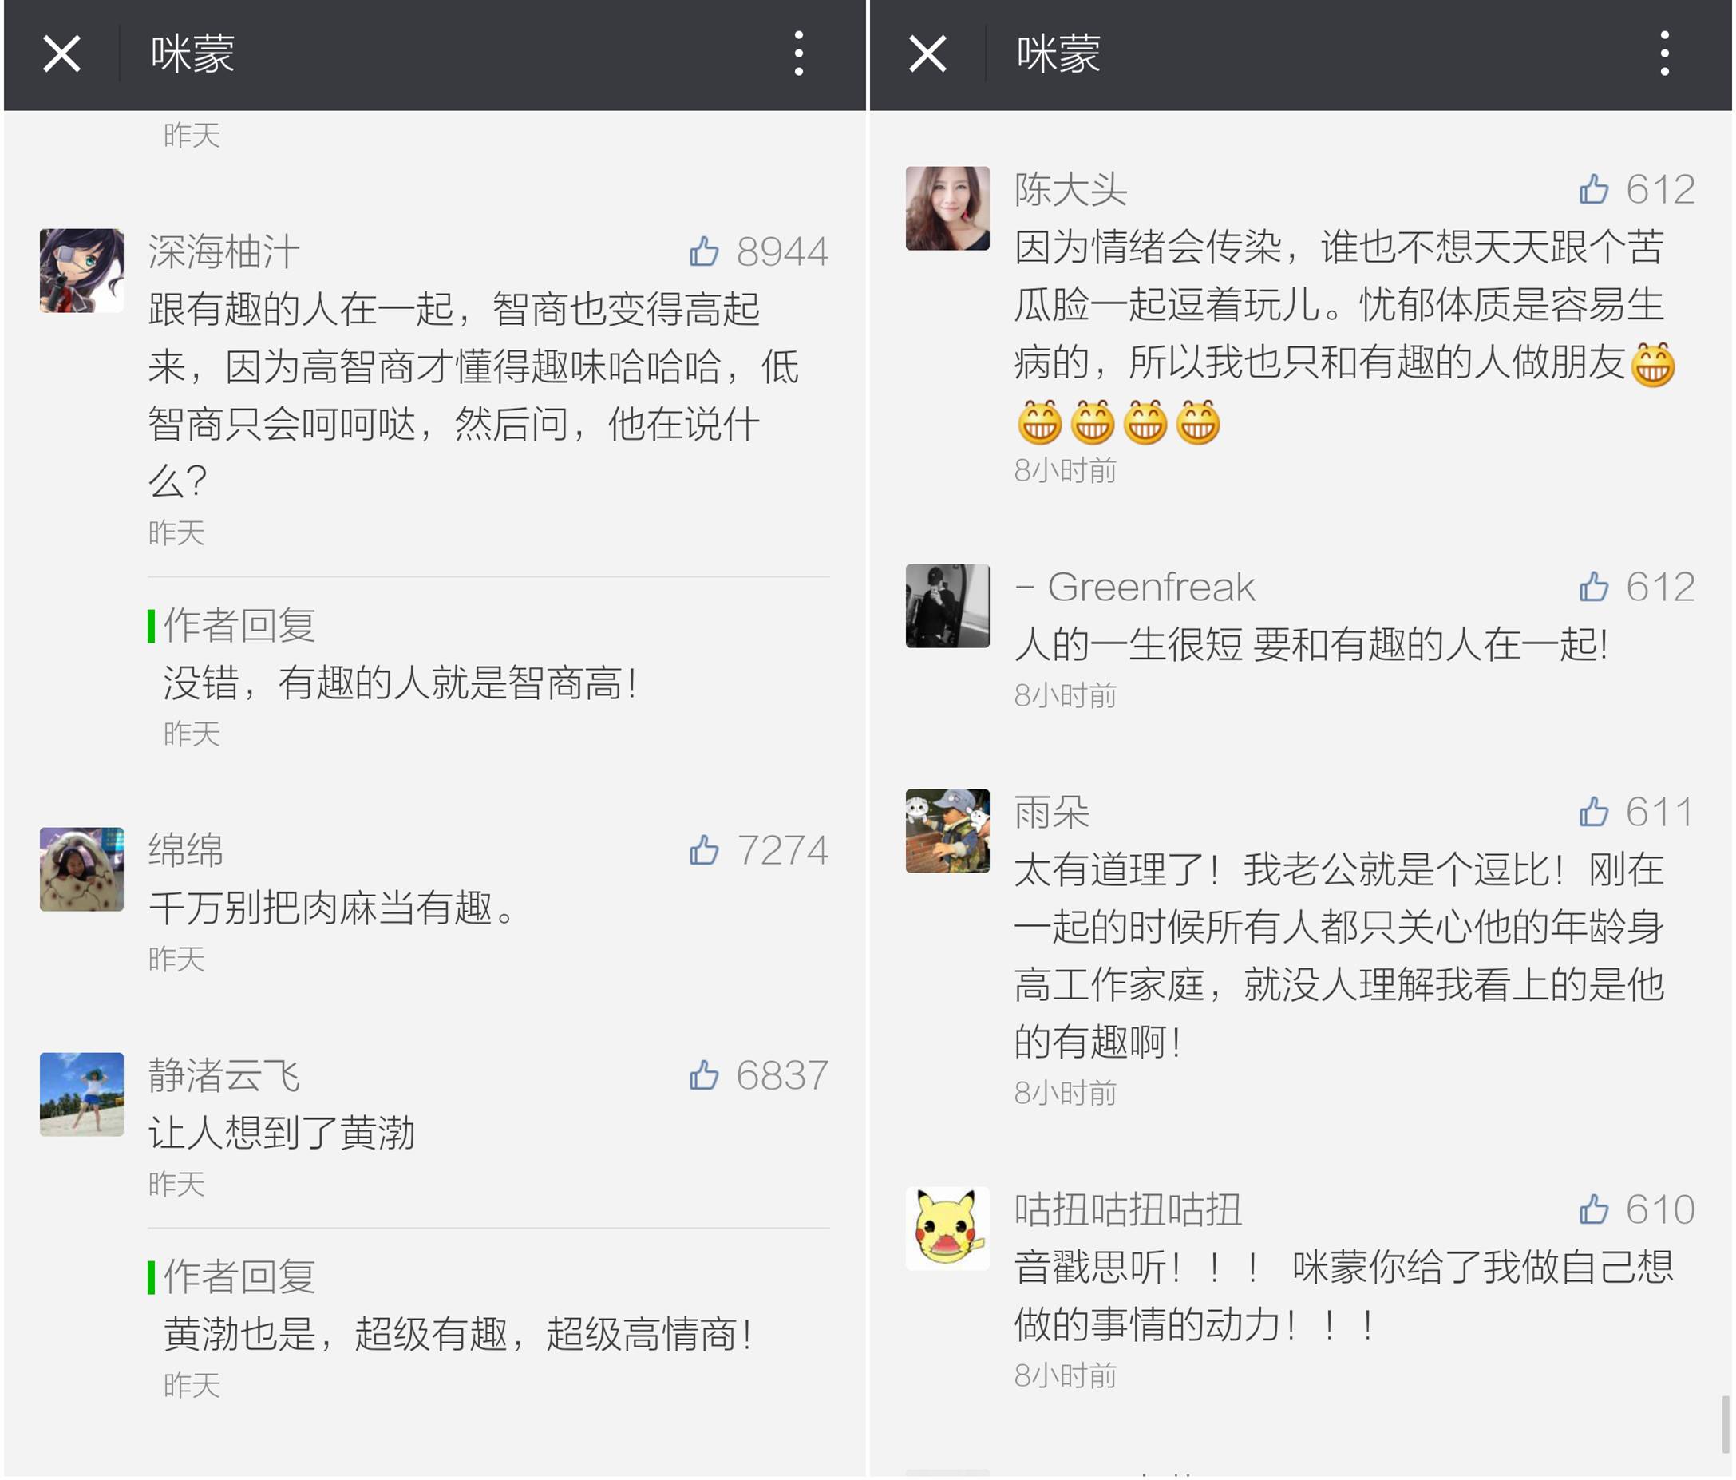Click the right page's scrollbar
Screen dimensions: 1736x1480
point(1725,1423)
